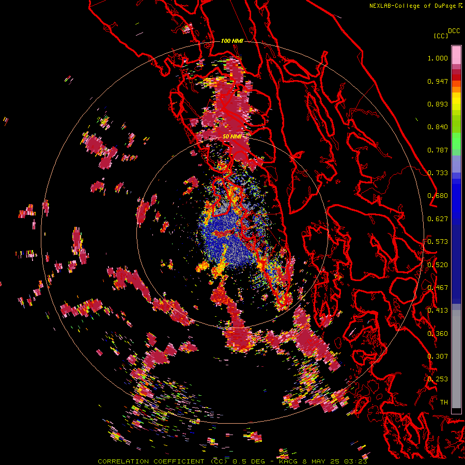This screenshot has height=465, width=465.
Task: Click the [CC] legend heading
Action: click(441, 36)
